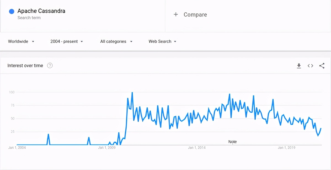Click the Search term subtitle text
Viewport: 331px width, 170px height.
[x=29, y=18]
